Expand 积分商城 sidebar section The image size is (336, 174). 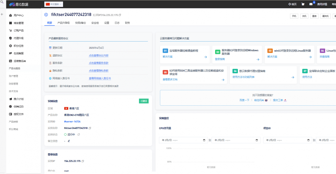(x=13, y=130)
